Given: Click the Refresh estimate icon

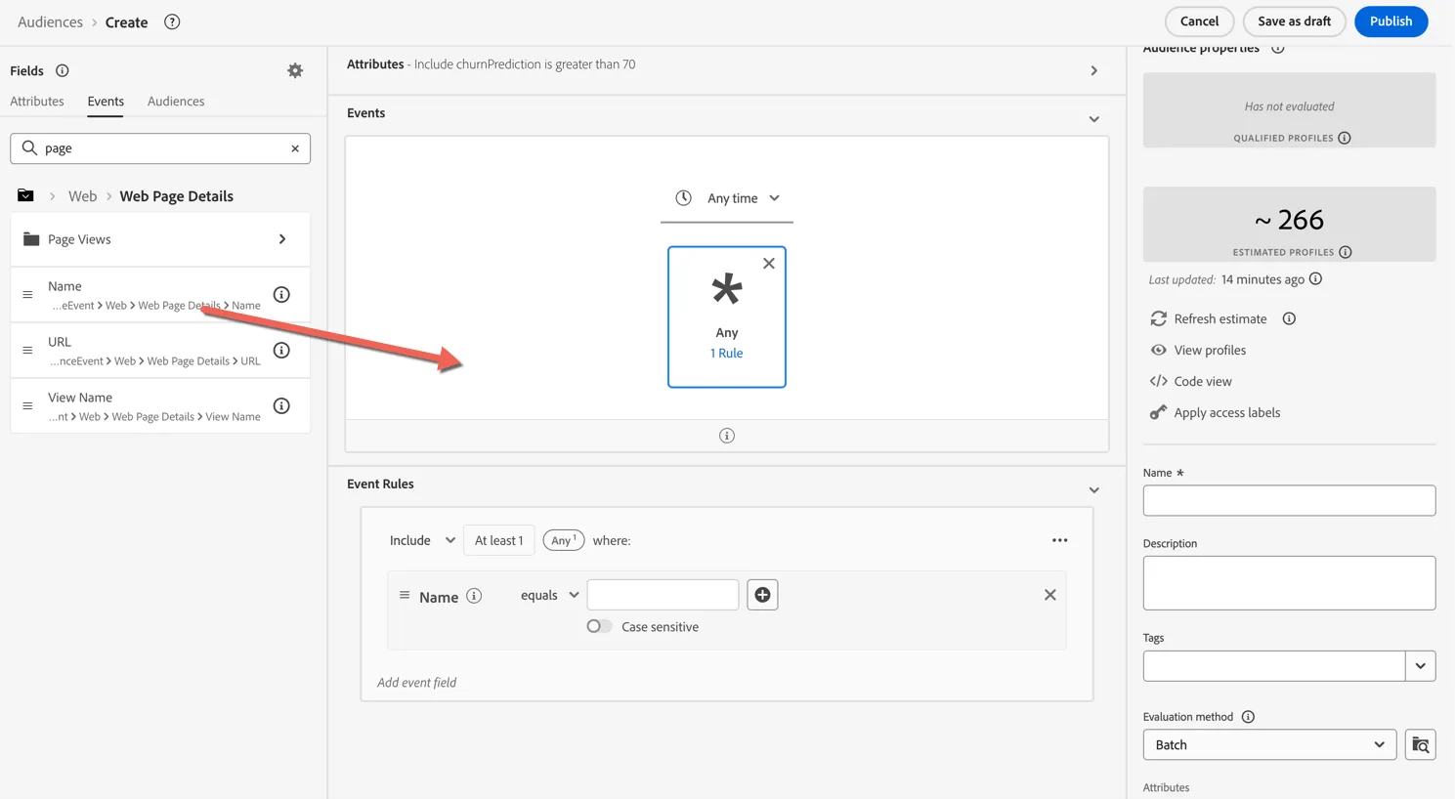Looking at the screenshot, I should coord(1159,318).
